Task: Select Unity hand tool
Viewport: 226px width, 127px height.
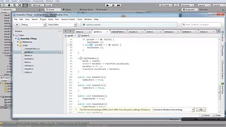Action: point(4,5)
